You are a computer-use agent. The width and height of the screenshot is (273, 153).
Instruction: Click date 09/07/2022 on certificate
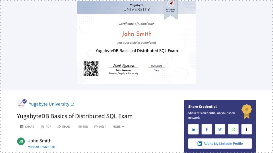tap(156, 66)
